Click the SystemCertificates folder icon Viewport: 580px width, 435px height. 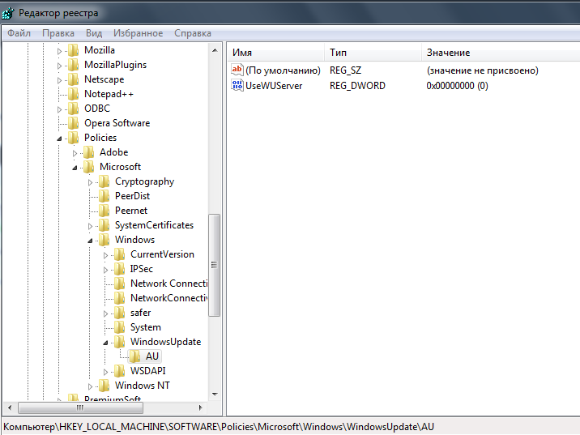click(x=104, y=225)
